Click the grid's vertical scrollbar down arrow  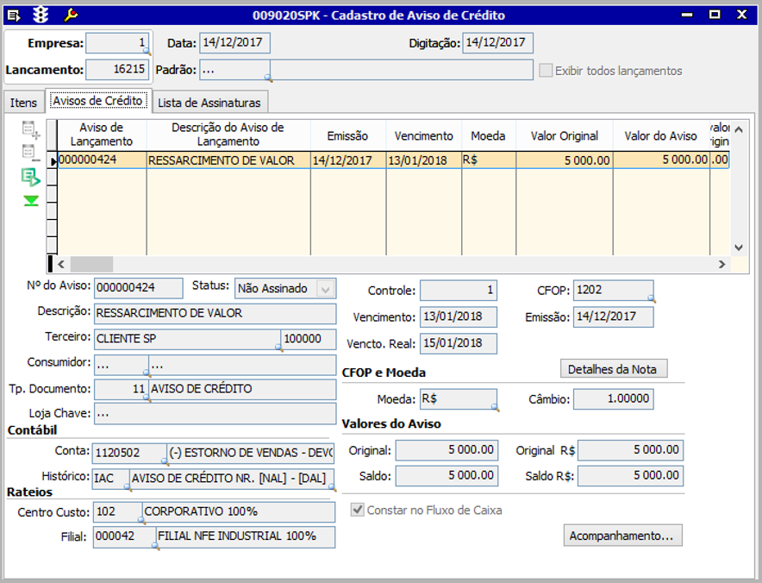[738, 247]
